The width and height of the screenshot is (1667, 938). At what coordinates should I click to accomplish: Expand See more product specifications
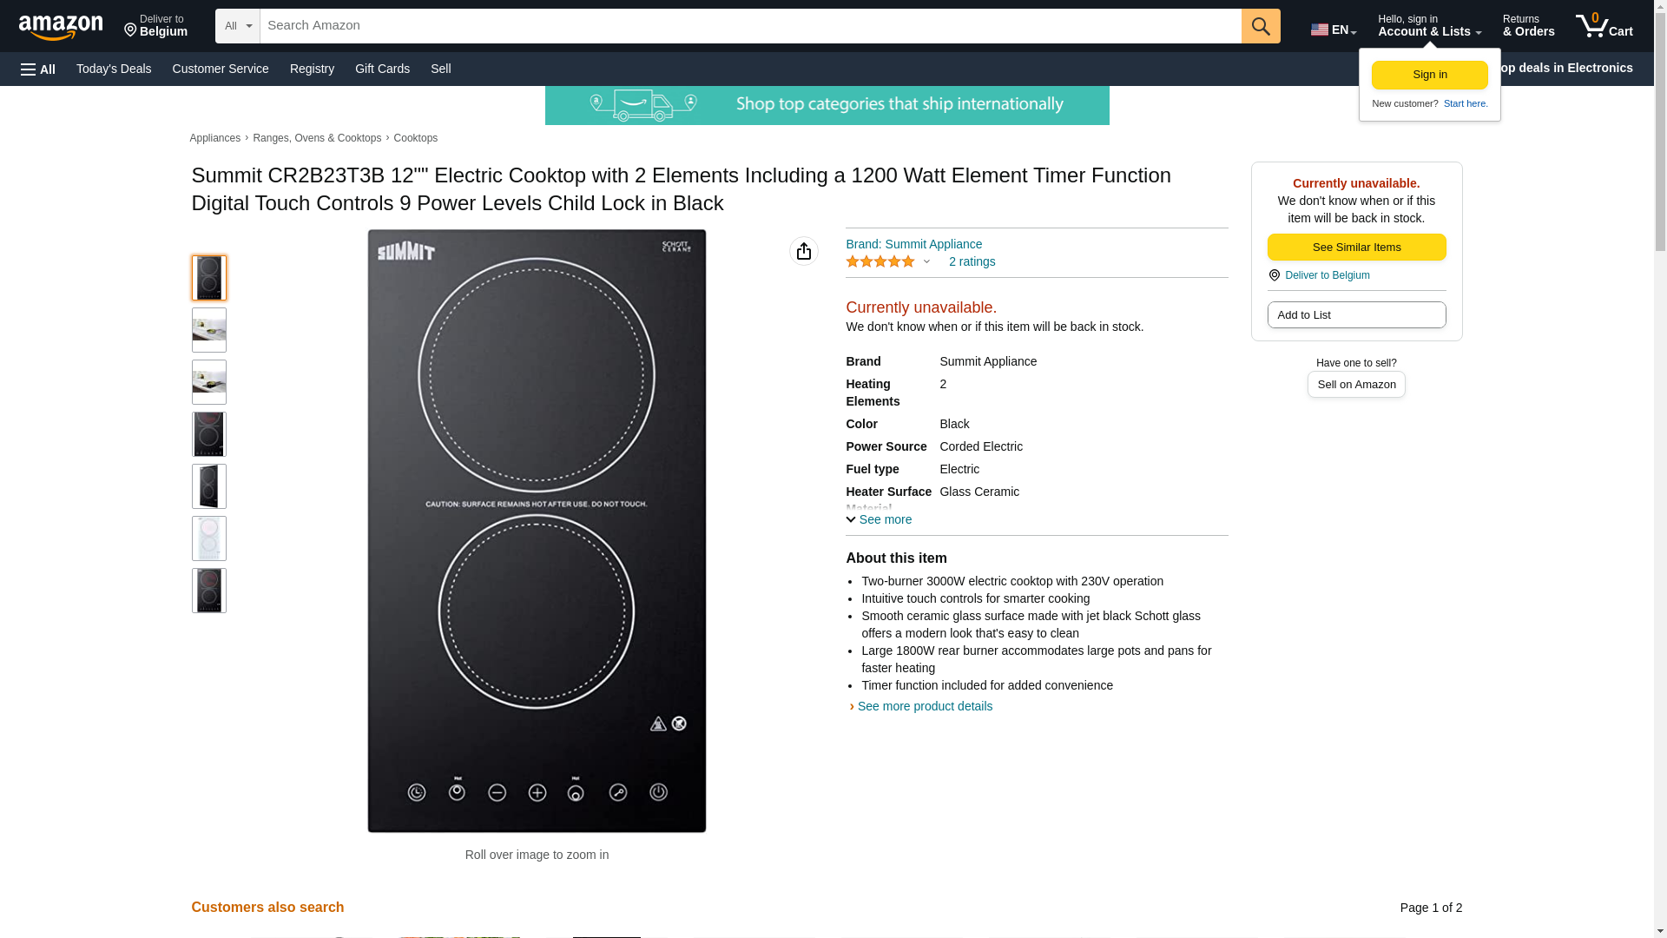pyautogui.click(x=879, y=519)
